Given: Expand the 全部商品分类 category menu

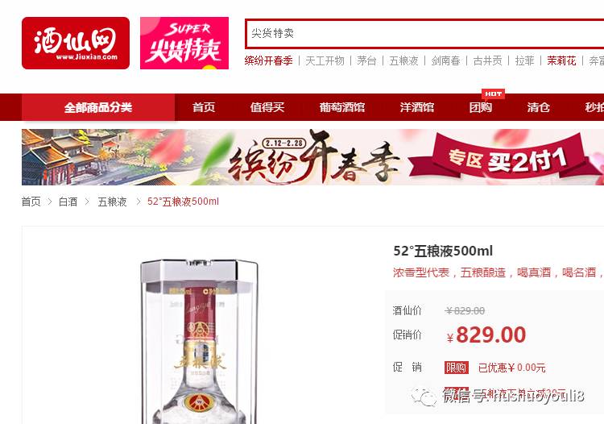Looking at the screenshot, I should coord(98,107).
